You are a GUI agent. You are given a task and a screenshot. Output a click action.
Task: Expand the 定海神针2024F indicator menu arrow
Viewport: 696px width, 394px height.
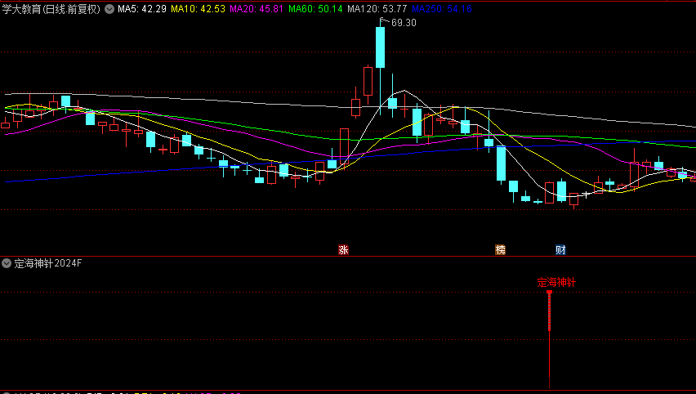7,263
